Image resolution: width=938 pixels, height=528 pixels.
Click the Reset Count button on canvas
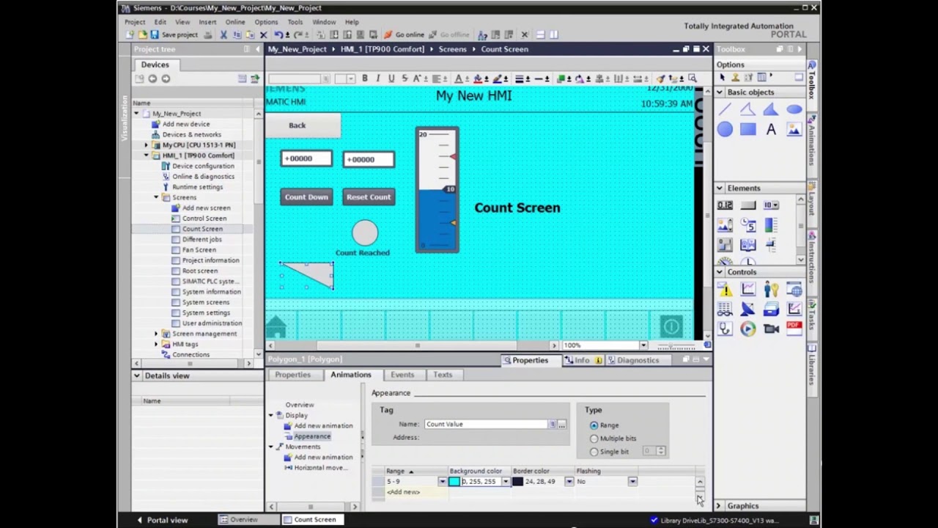click(x=369, y=197)
